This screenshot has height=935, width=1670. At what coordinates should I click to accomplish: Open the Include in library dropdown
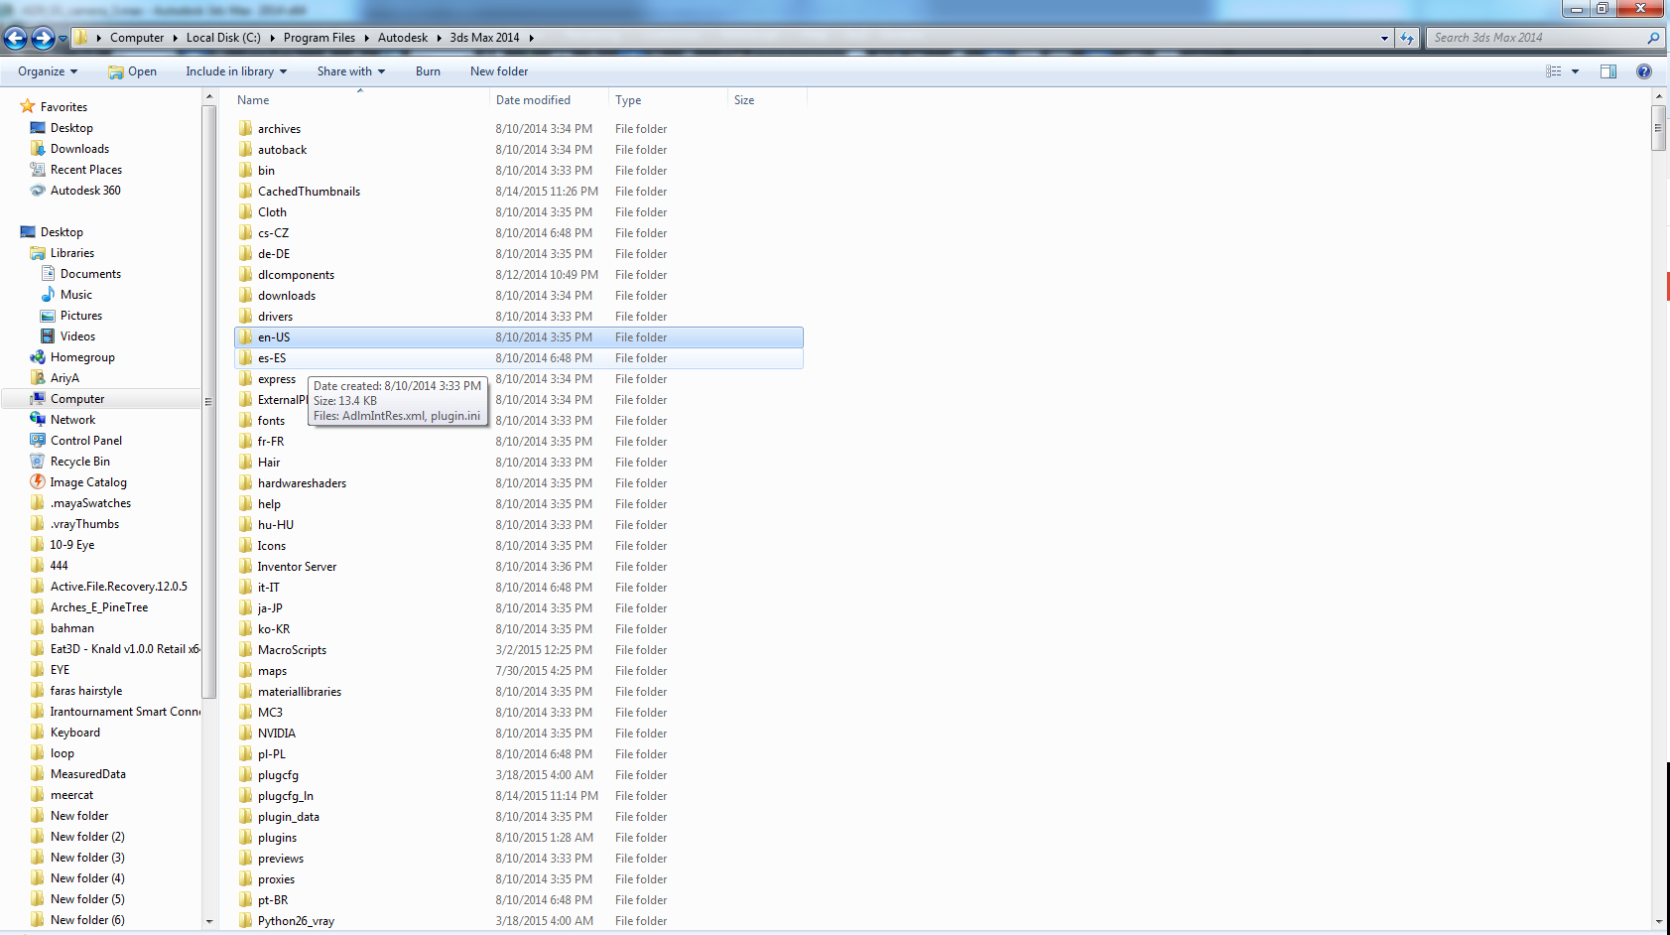pyautogui.click(x=235, y=71)
